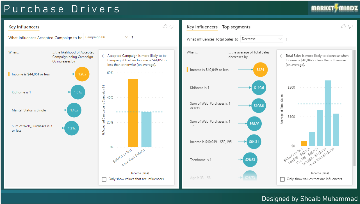Open the Campaign 06 dropdown

107,37
